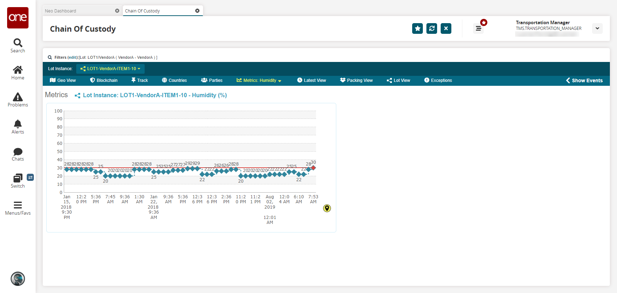Viewport: 617px width, 293px height.
Task: Open the Alerts bell icon
Action: (x=18, y=124)
